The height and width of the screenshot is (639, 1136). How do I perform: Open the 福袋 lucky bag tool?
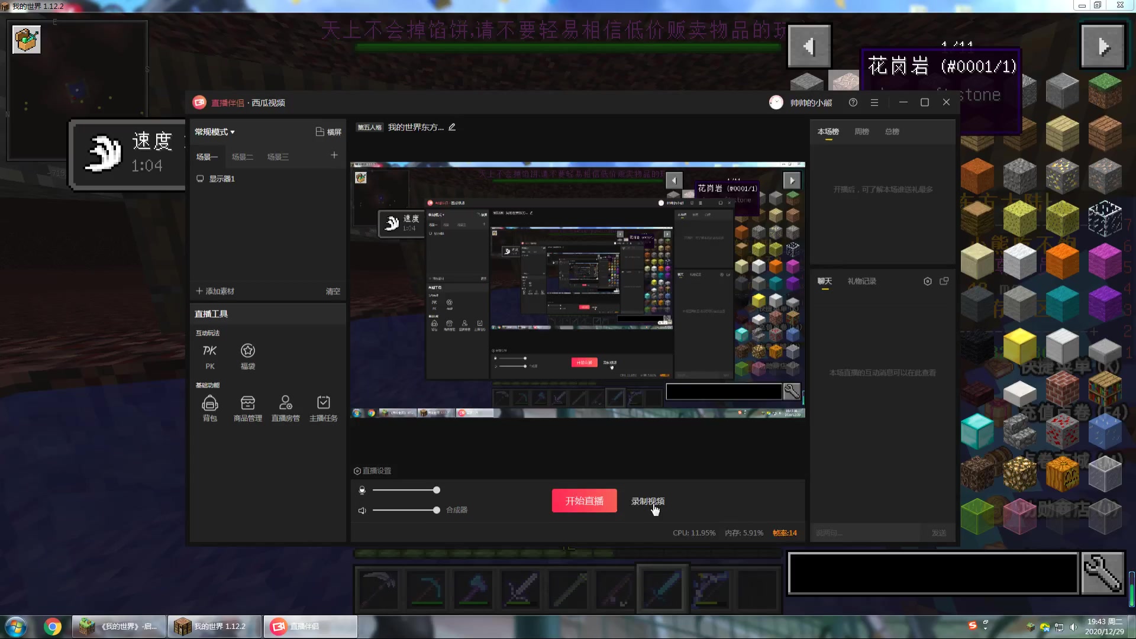click(x=247, y=357)
